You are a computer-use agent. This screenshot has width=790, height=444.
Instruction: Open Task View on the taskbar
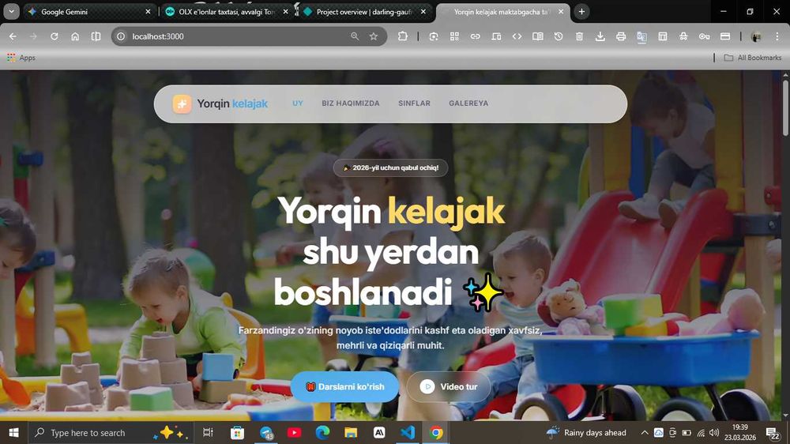click(x=208, y=432)
